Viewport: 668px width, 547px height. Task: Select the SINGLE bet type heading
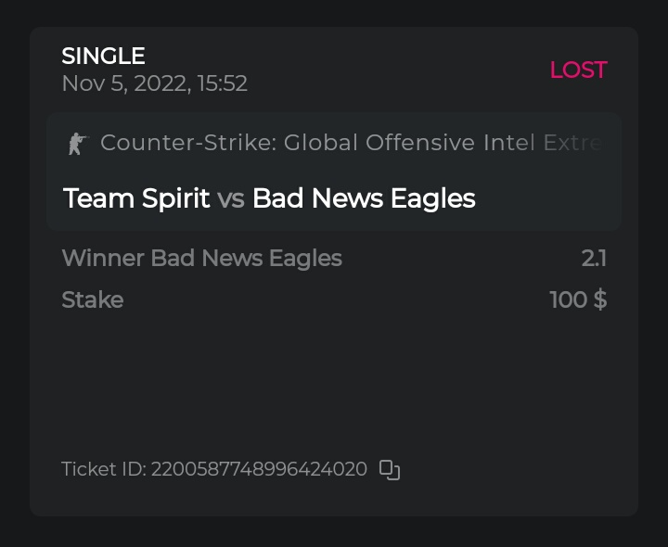103,57
